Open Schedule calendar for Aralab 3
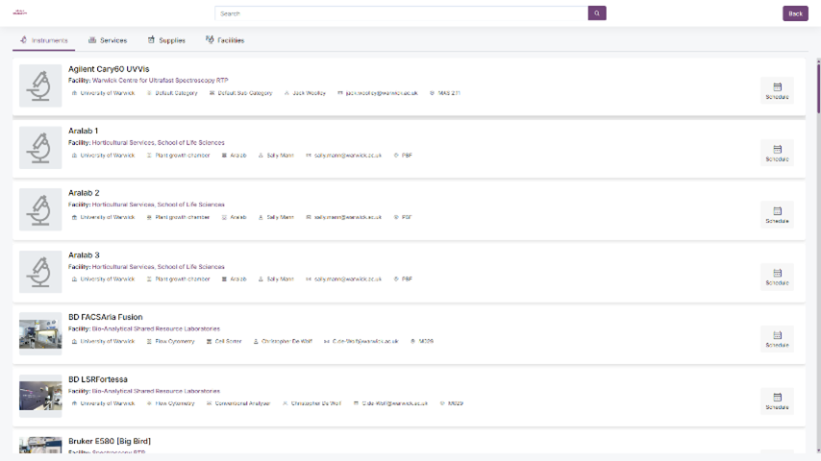Viewport: 821px width, 461px height. click(x=777, y=277)
